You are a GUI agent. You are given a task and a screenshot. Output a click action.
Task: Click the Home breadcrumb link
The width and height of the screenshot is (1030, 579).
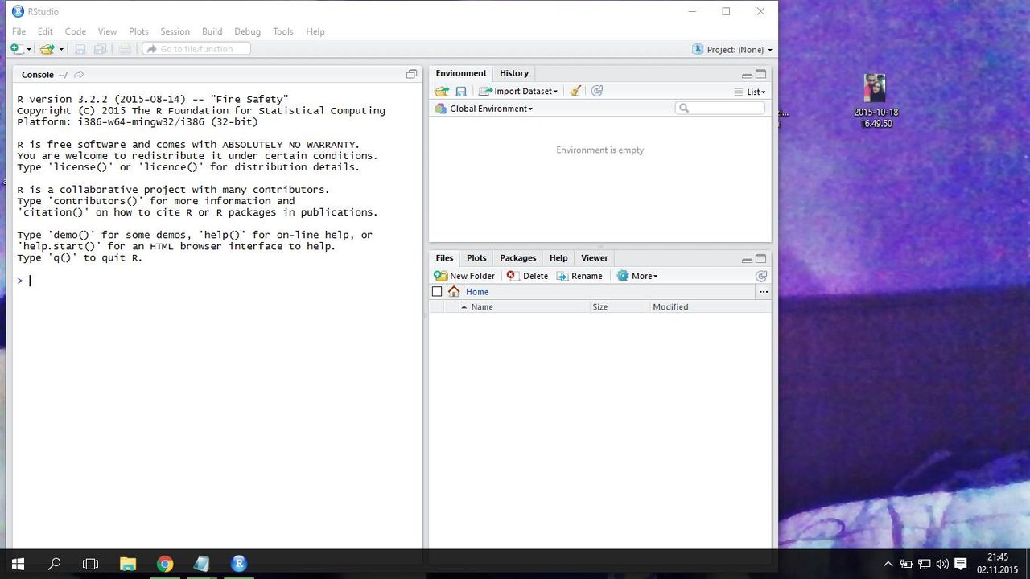[477, 292]
